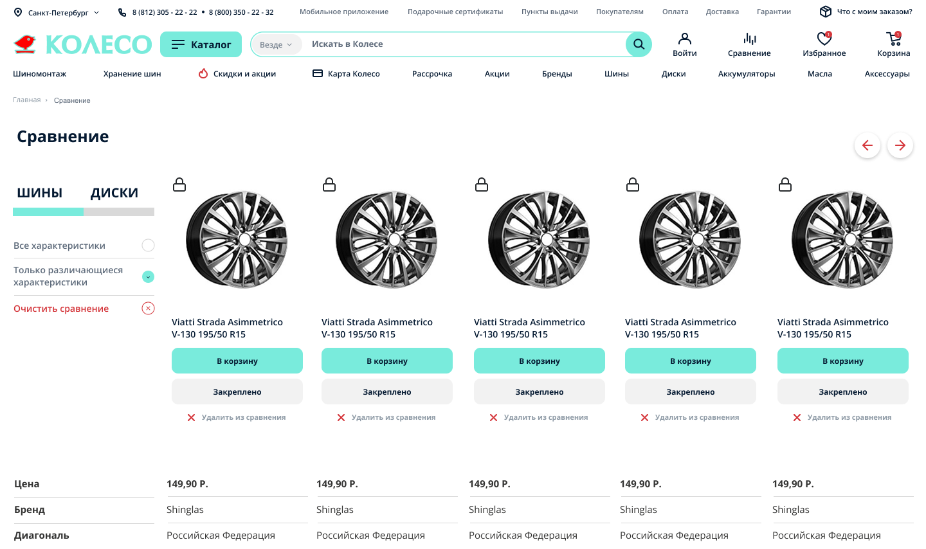Open the Аксессуары menu item
This screenshot has height=549, width=926.
tap(887, 74)
